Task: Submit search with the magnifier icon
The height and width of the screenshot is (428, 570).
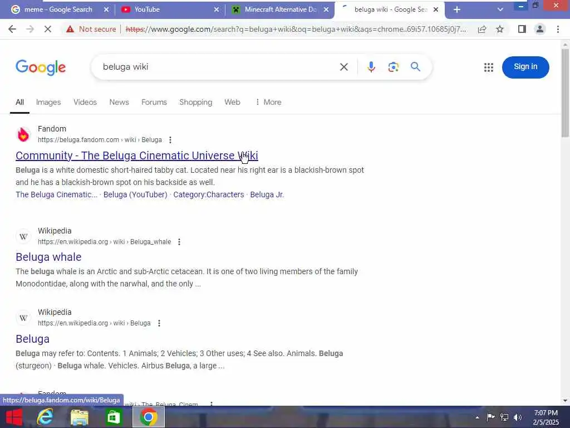Action: [415, 67]
